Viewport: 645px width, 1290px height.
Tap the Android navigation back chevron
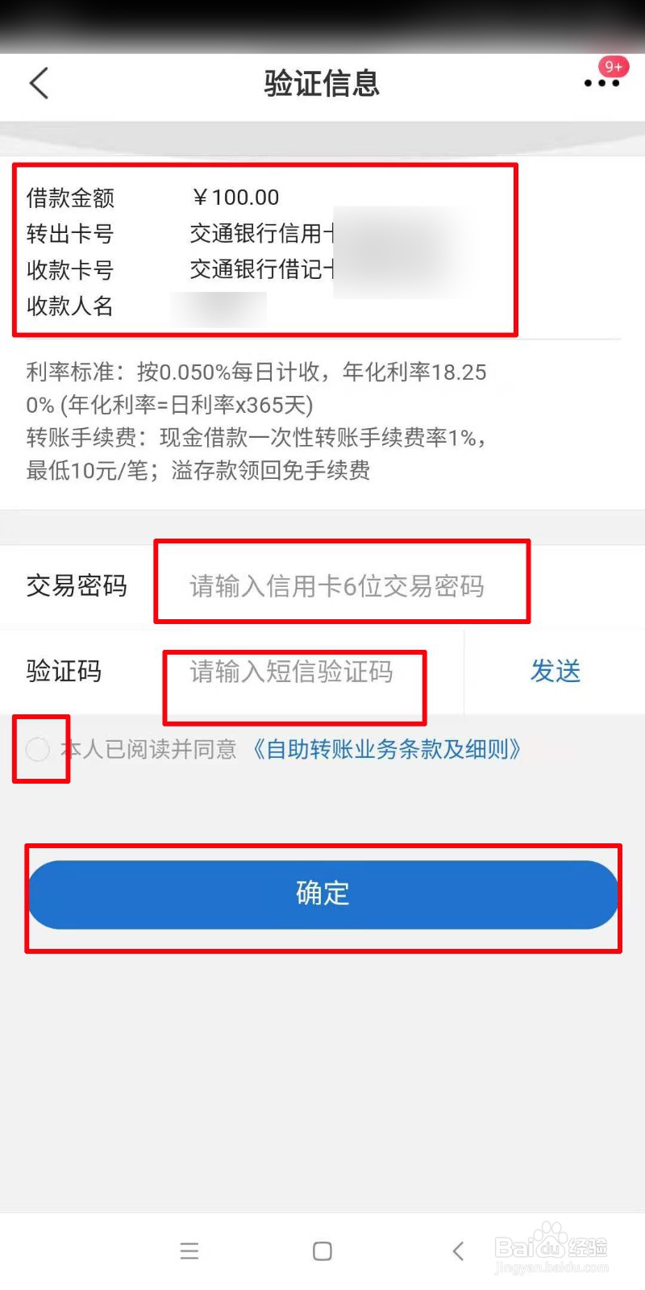[x=458, y=1250]
